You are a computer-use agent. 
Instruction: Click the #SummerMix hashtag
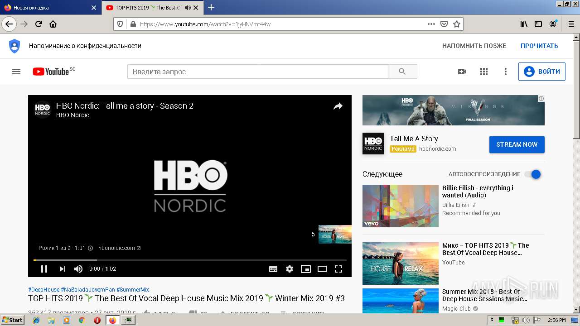[x=133, y=290]
